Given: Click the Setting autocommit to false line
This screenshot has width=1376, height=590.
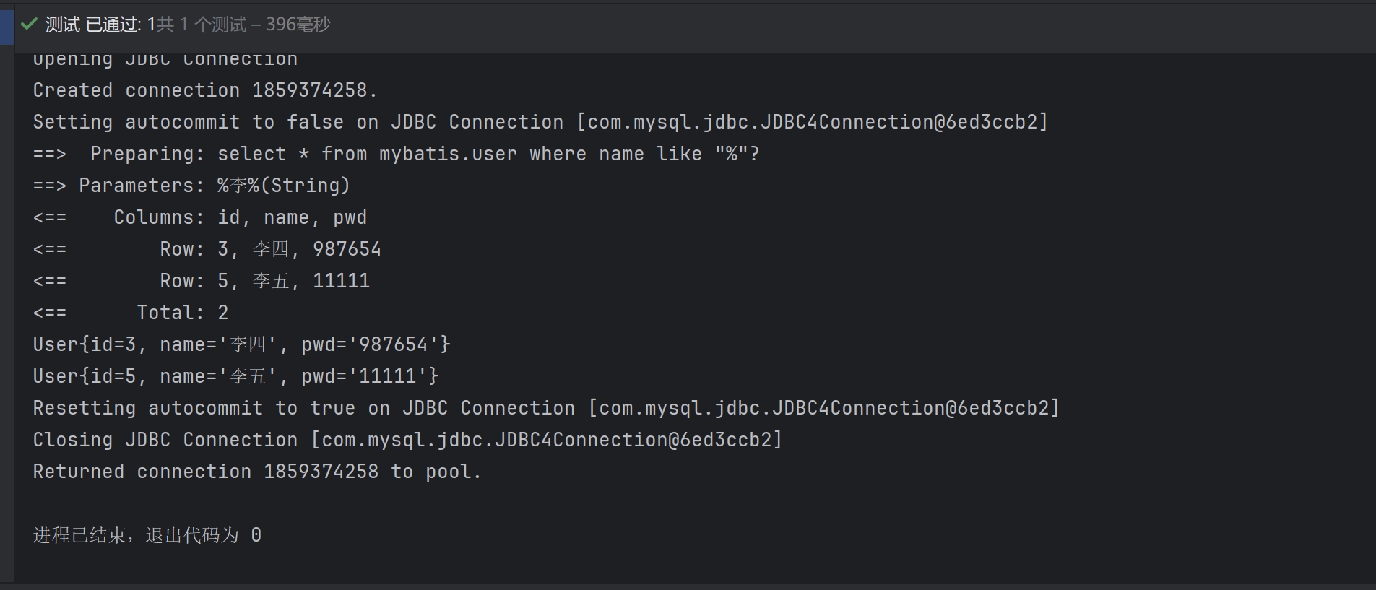Looking at the screenshot, I should pyautogui.click(x=540, y=122).
